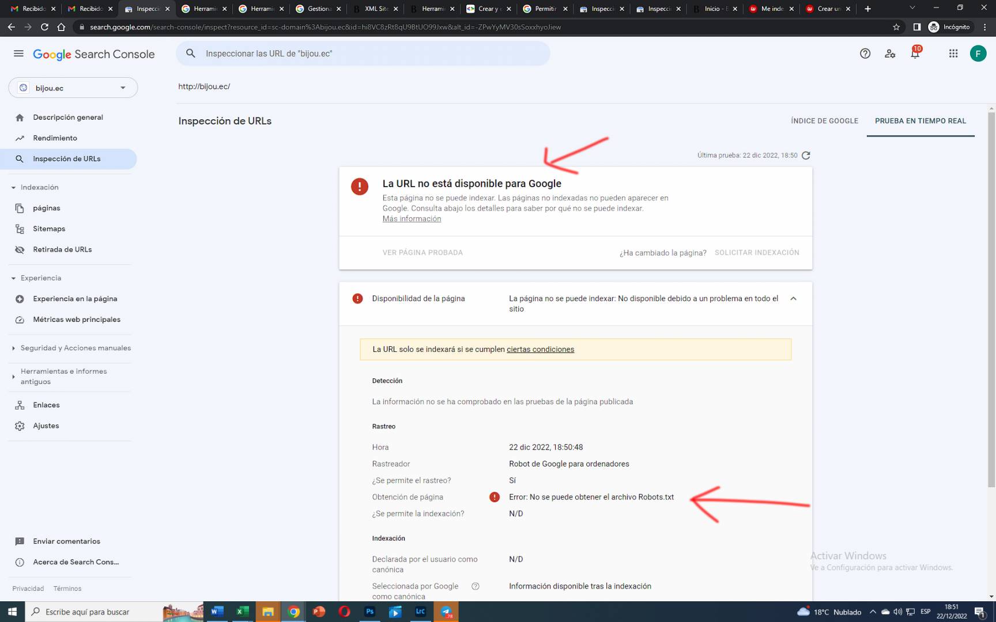Open the Windows Start menu
This screenshot has width=996, height=622.
(x=12, y=612)
